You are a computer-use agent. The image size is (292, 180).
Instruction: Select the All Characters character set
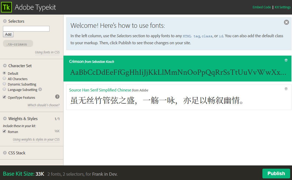click(4, 79)
